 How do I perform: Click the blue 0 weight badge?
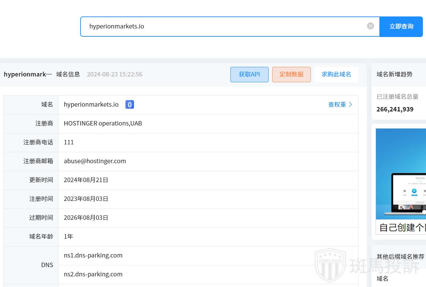[x=130, y=105]
